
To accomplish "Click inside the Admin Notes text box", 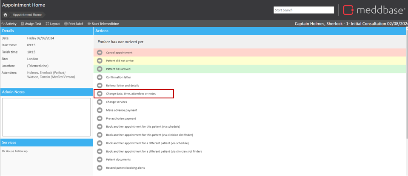I will pos(46,117).
